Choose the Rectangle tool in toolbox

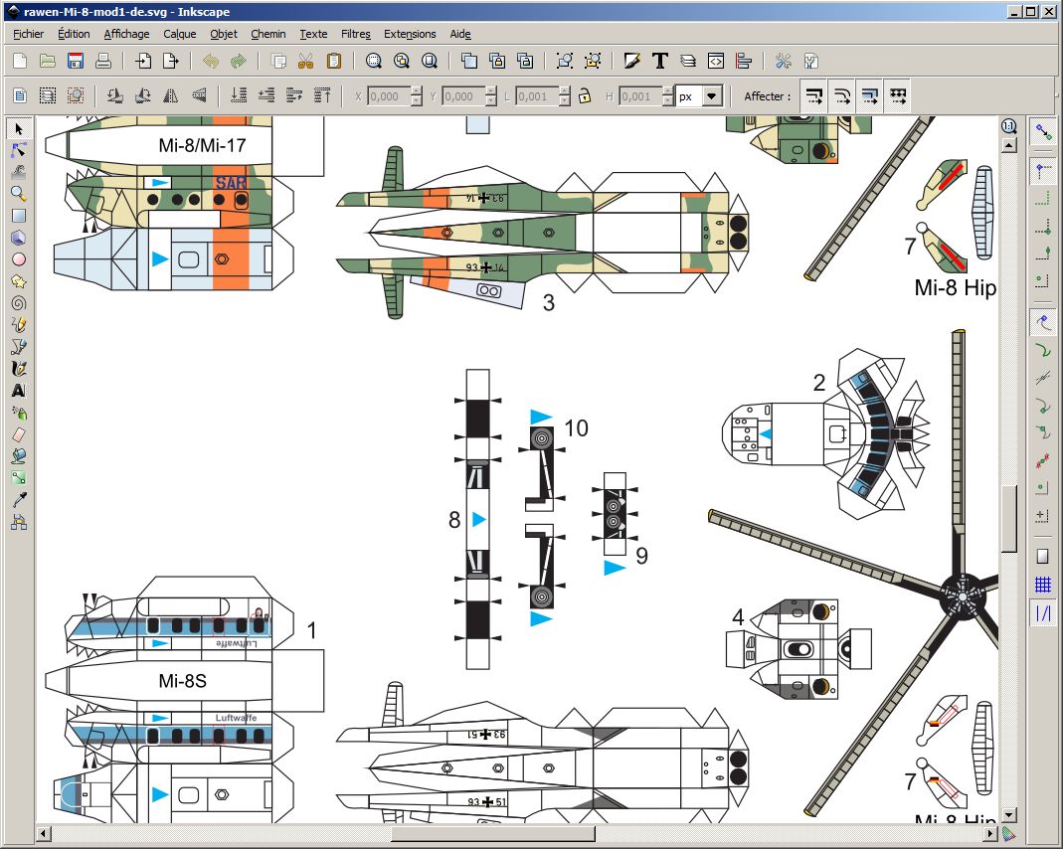tap(18, 216)
